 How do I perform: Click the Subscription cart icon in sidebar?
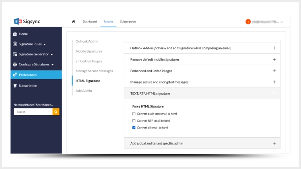pos(15,86)
